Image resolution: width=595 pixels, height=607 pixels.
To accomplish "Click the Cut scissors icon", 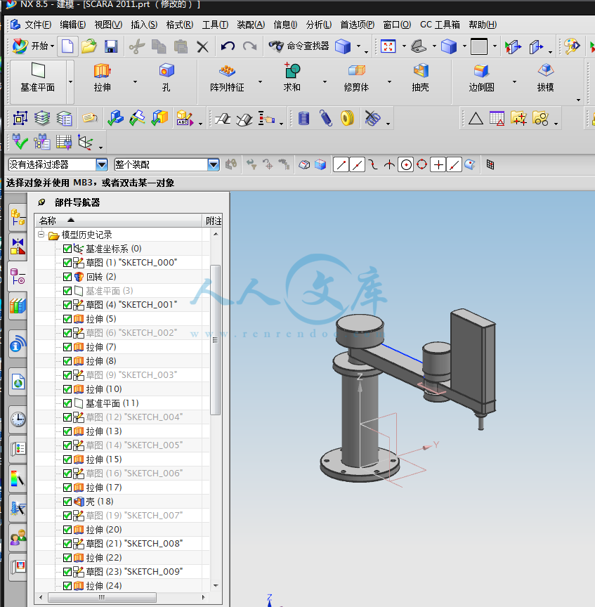I will [137, 46].
